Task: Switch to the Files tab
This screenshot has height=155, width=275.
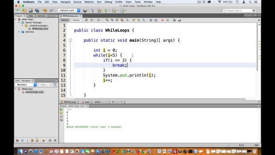Action: 31,16
